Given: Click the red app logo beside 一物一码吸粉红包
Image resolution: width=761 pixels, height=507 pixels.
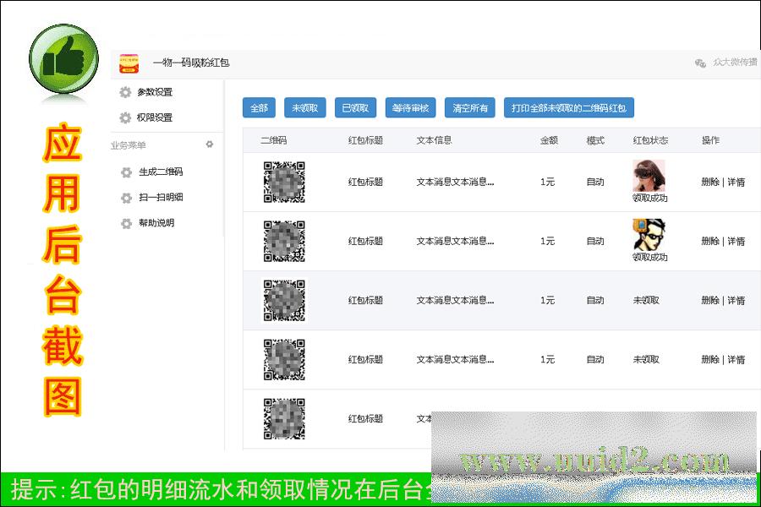Looking at the screenshot, I should 129,63.
